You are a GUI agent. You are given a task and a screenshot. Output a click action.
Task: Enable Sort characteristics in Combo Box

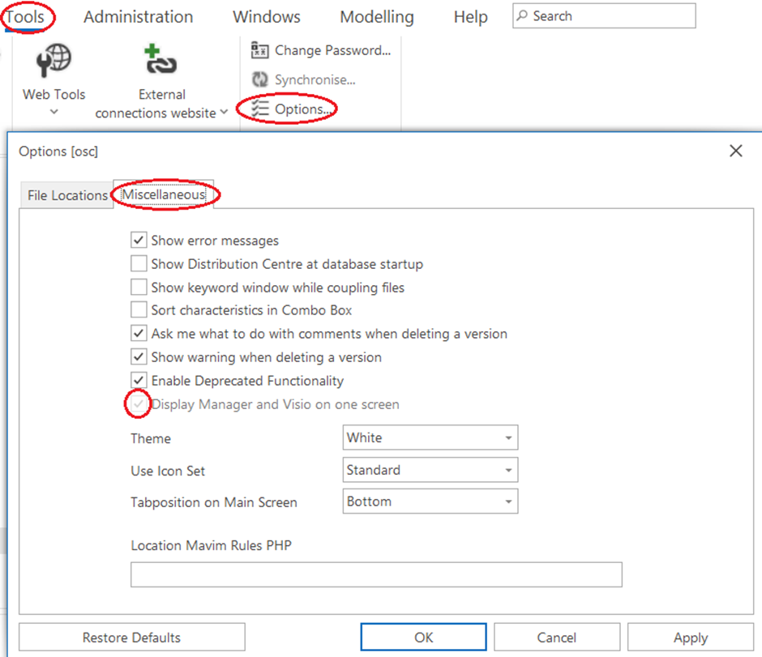point(139,310)
